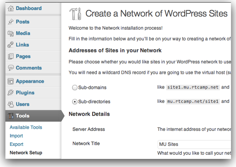Click the Tools hammer icon in sidebar
Image resolution: width=236 pixels, height=167 pixels.
pyautogui.click(x=11, y=116)
